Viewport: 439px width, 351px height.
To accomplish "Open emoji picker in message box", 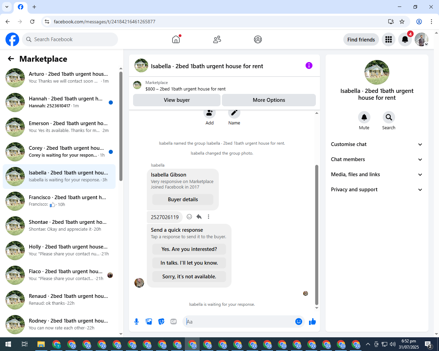I will tap(299, 322).
